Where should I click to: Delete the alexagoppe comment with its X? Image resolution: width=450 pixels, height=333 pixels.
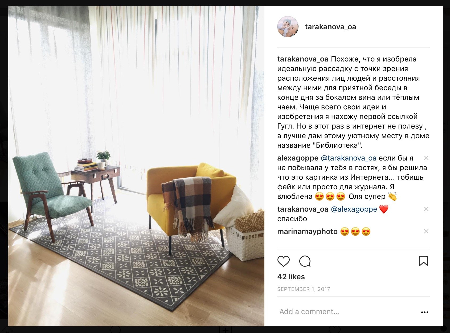pos(426,158)
